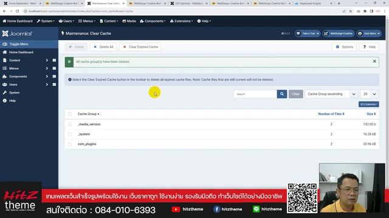Open the toolbar Help button

coord(369,47)
